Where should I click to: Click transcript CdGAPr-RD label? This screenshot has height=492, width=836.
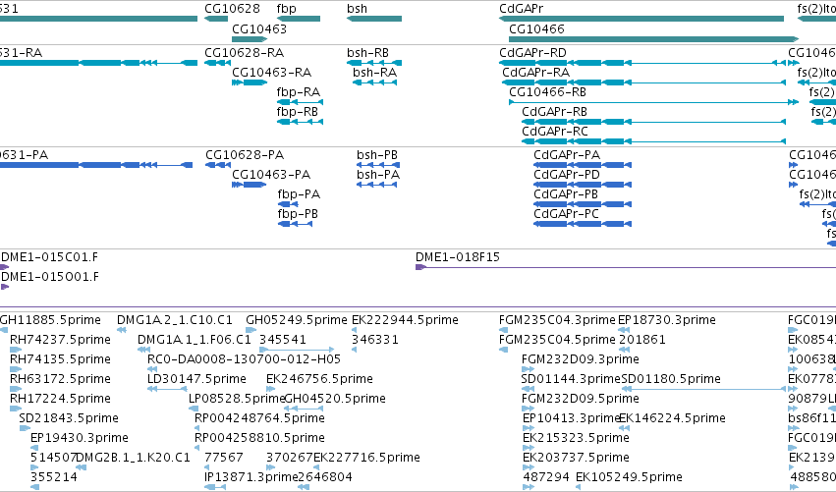point(532,53)
